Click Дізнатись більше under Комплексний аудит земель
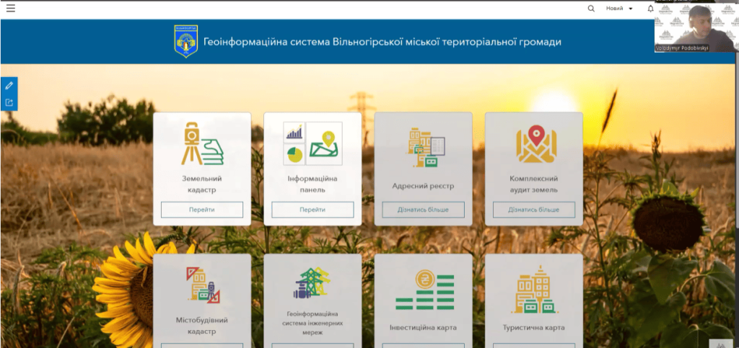 pos(534,210)
